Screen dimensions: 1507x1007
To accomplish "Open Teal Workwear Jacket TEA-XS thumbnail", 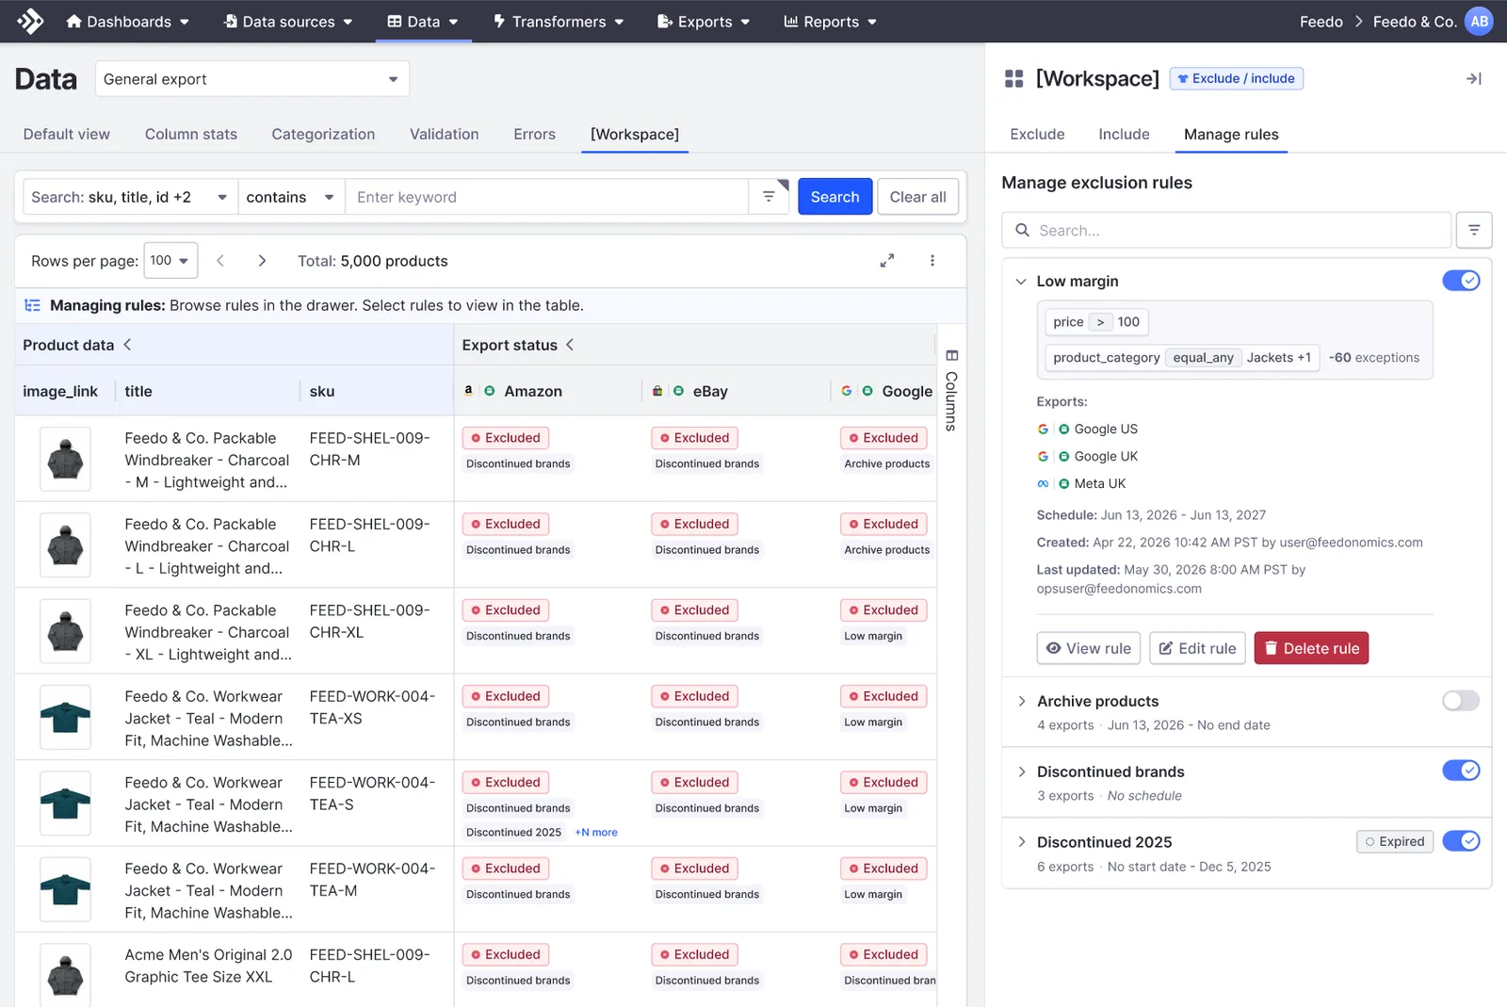I will (65, 717).
